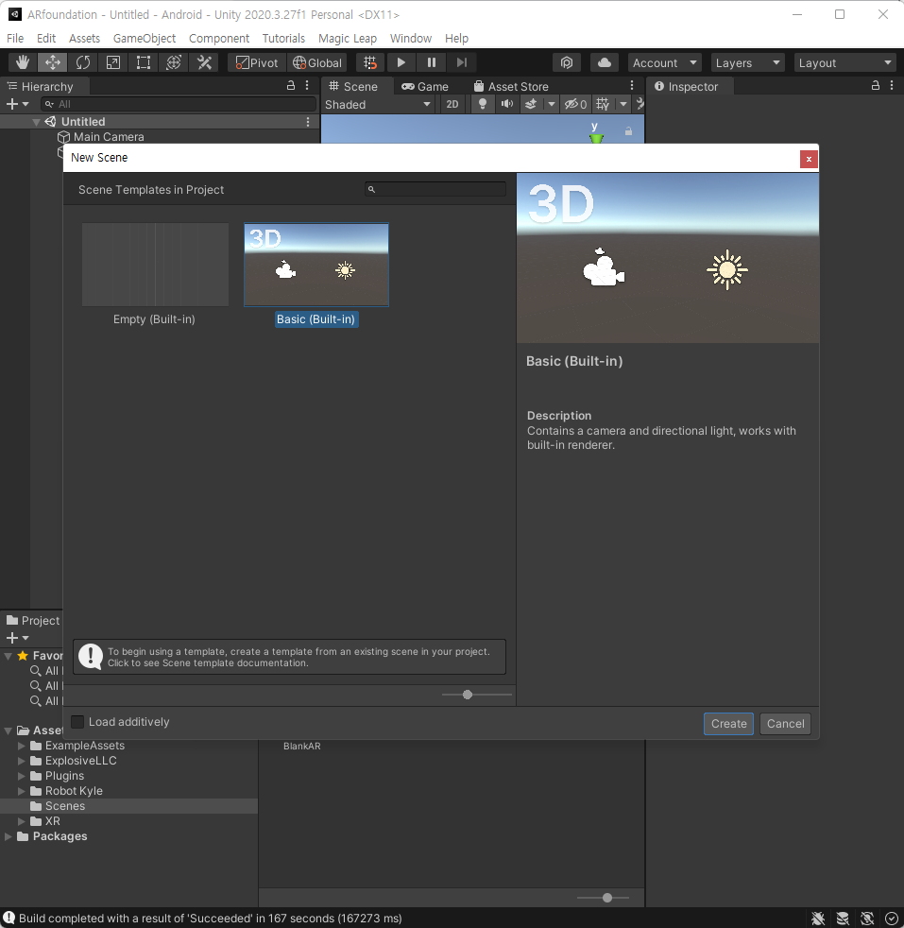Screen dimensions: 904x928
Task: Toggle grid snapping in the toolbar
Action: click(369, 62)
